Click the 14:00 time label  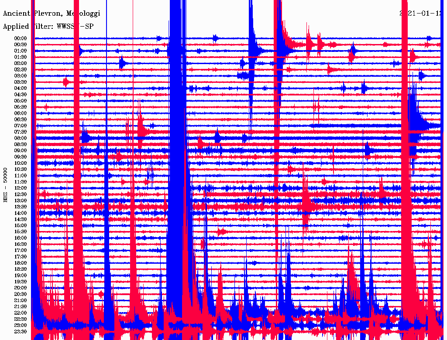[21, 213]
